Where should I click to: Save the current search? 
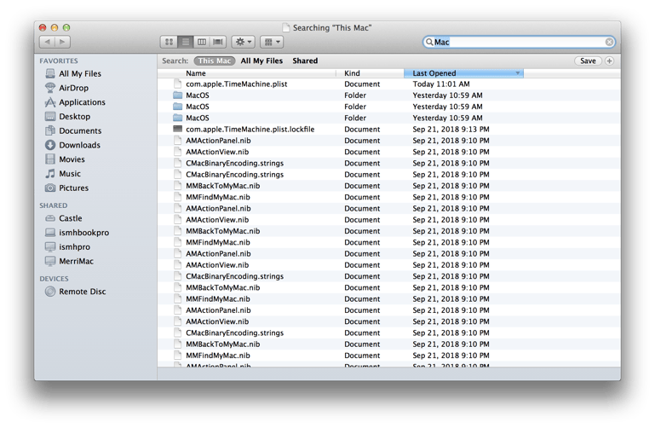[588, 61]
